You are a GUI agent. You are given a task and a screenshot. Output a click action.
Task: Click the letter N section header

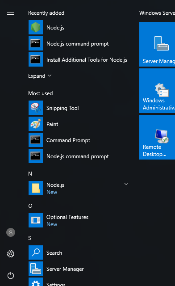point(30,174)
